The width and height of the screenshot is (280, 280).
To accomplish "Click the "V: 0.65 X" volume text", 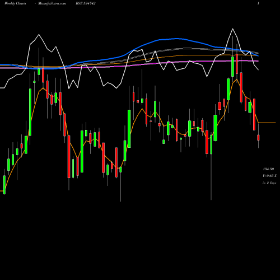I will coord(270,176).
